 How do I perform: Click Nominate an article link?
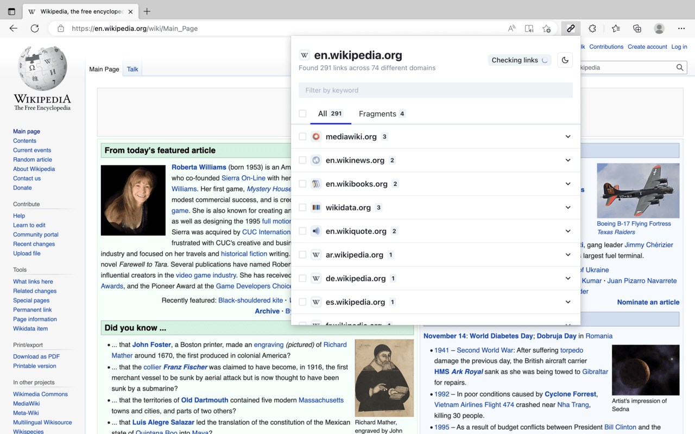click(648, 302)
